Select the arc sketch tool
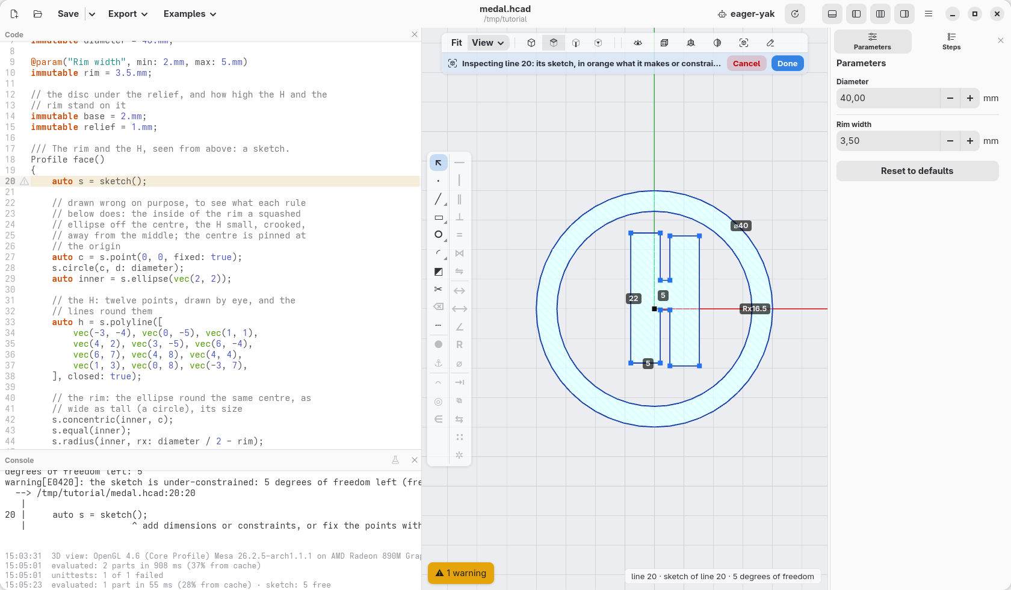The height and width of the screenshot is (590, 1011). [x=438, y=253]
